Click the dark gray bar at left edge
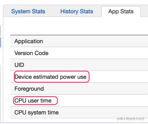Image resolution: width=148 pixels, height=124 pixels. 0,30
